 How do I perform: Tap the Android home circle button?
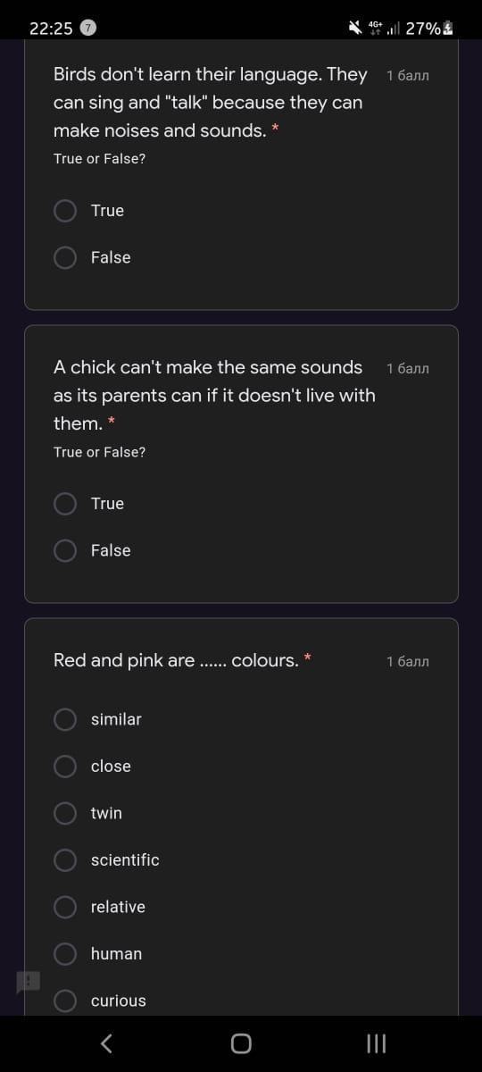click(241, 1043)
